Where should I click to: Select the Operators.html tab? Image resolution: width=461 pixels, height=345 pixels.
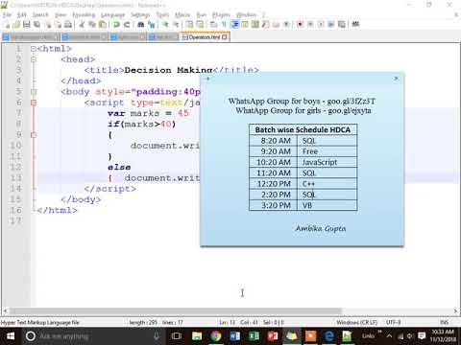(x=204, y=37)
